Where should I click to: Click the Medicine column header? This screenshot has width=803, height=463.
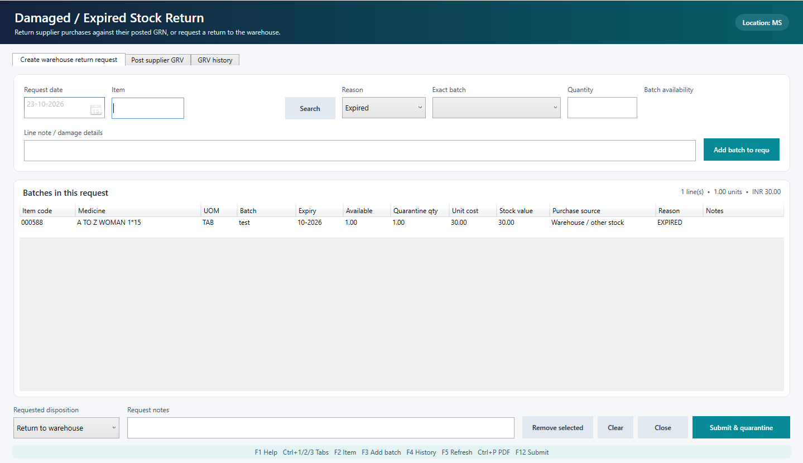(138, 211)
